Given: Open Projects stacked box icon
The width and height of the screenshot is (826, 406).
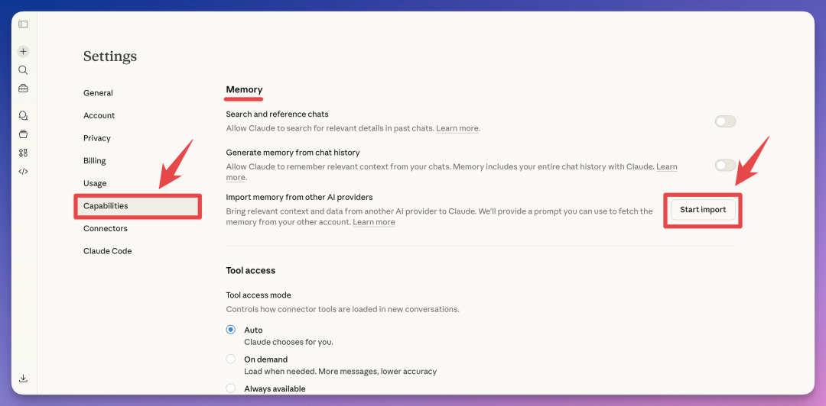Looking at the screenshot, I should tap(23, 134).
